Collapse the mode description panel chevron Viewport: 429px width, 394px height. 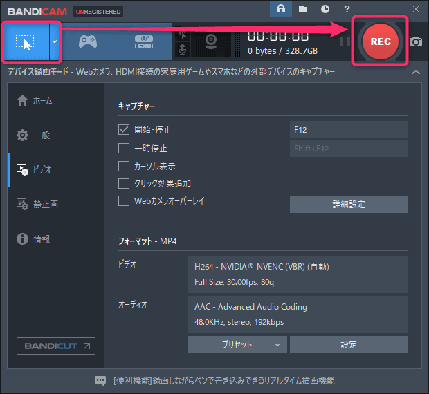coord(415,73)
